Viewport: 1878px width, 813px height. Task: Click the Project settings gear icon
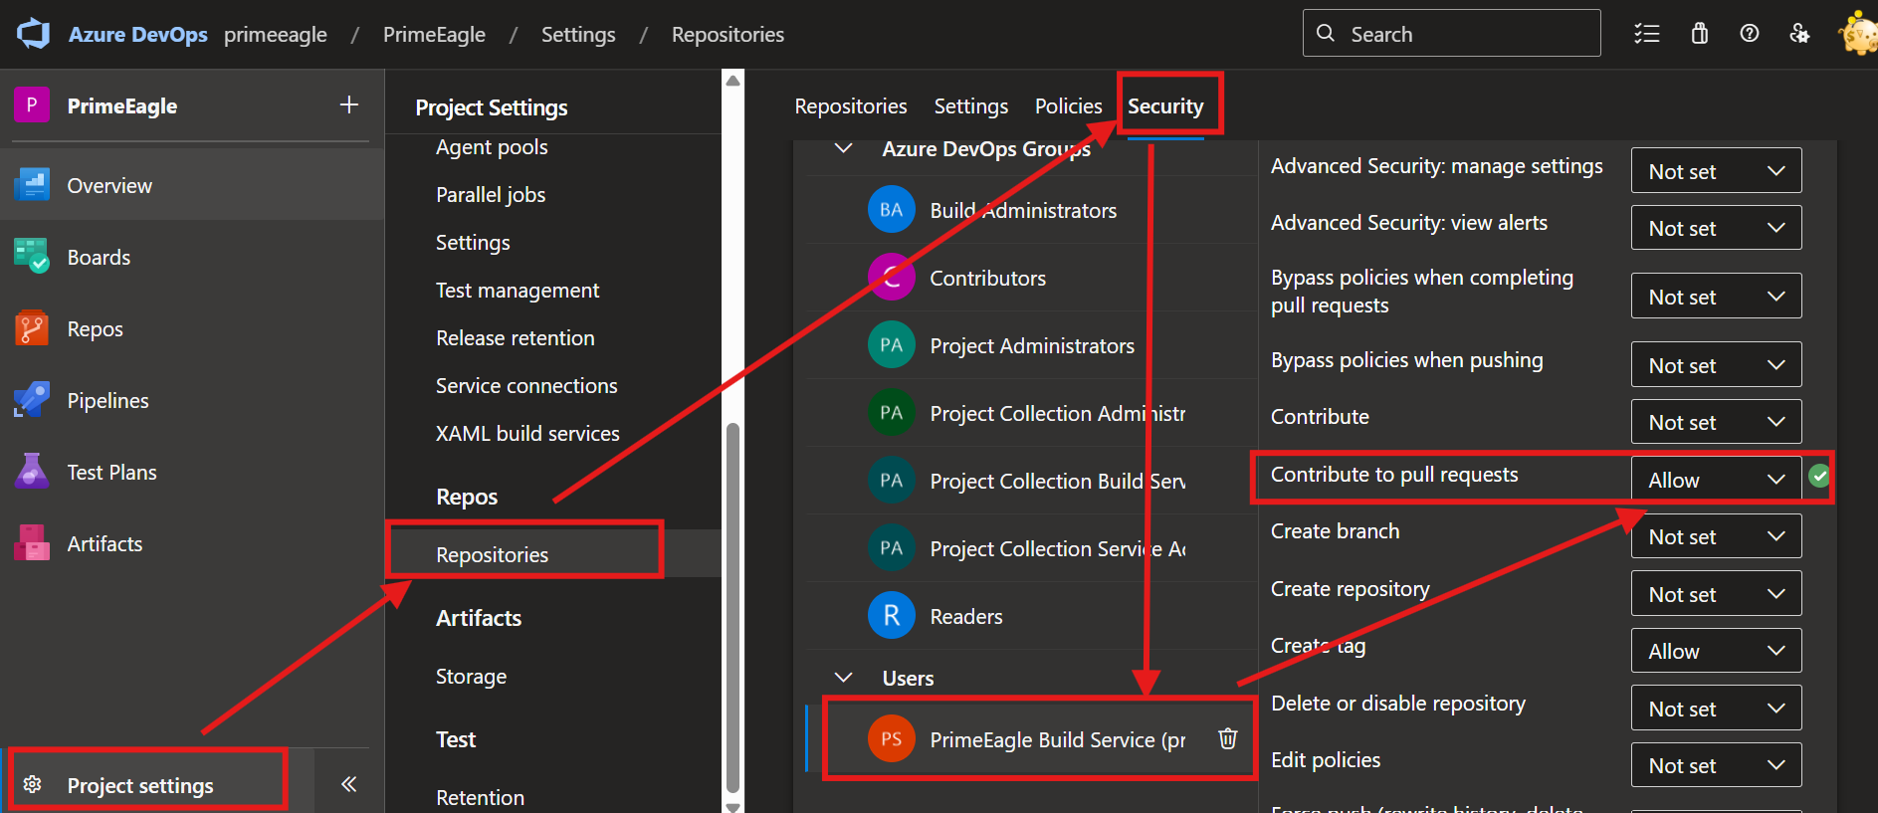tap(32, 784)
